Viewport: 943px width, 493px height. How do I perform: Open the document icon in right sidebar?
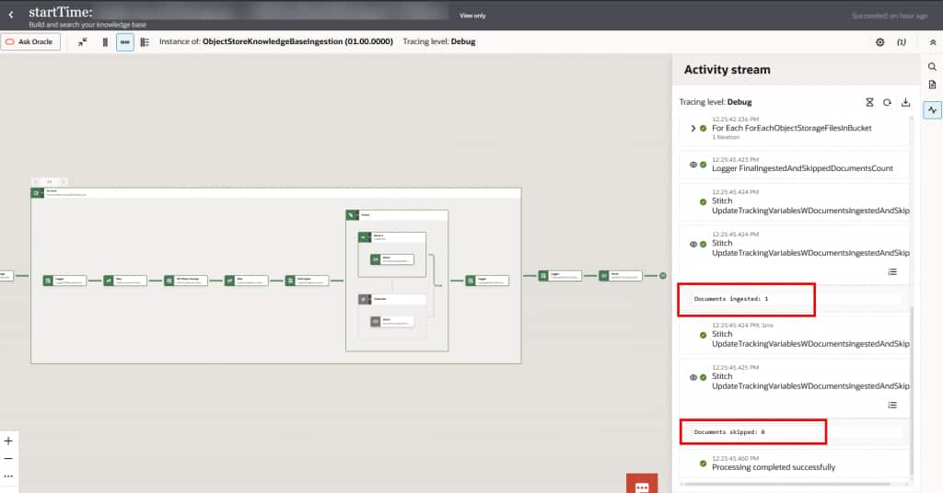tap(932, 85)
